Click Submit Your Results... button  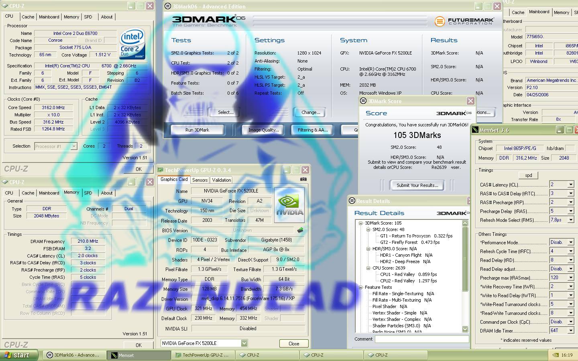pyautogui.click(x=417, y=185)
